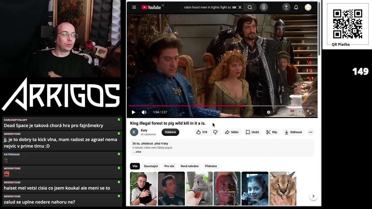
Task: Toggle the autoplay switch in player
Action: (x=269, y=112)
